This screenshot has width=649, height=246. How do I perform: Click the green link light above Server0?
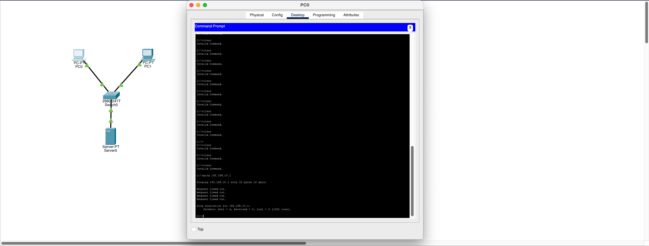pyautogui.click(x=111, y=121)
